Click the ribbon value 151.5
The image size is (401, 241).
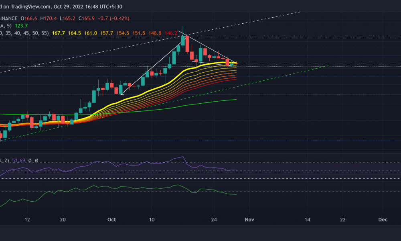point(139,33)
